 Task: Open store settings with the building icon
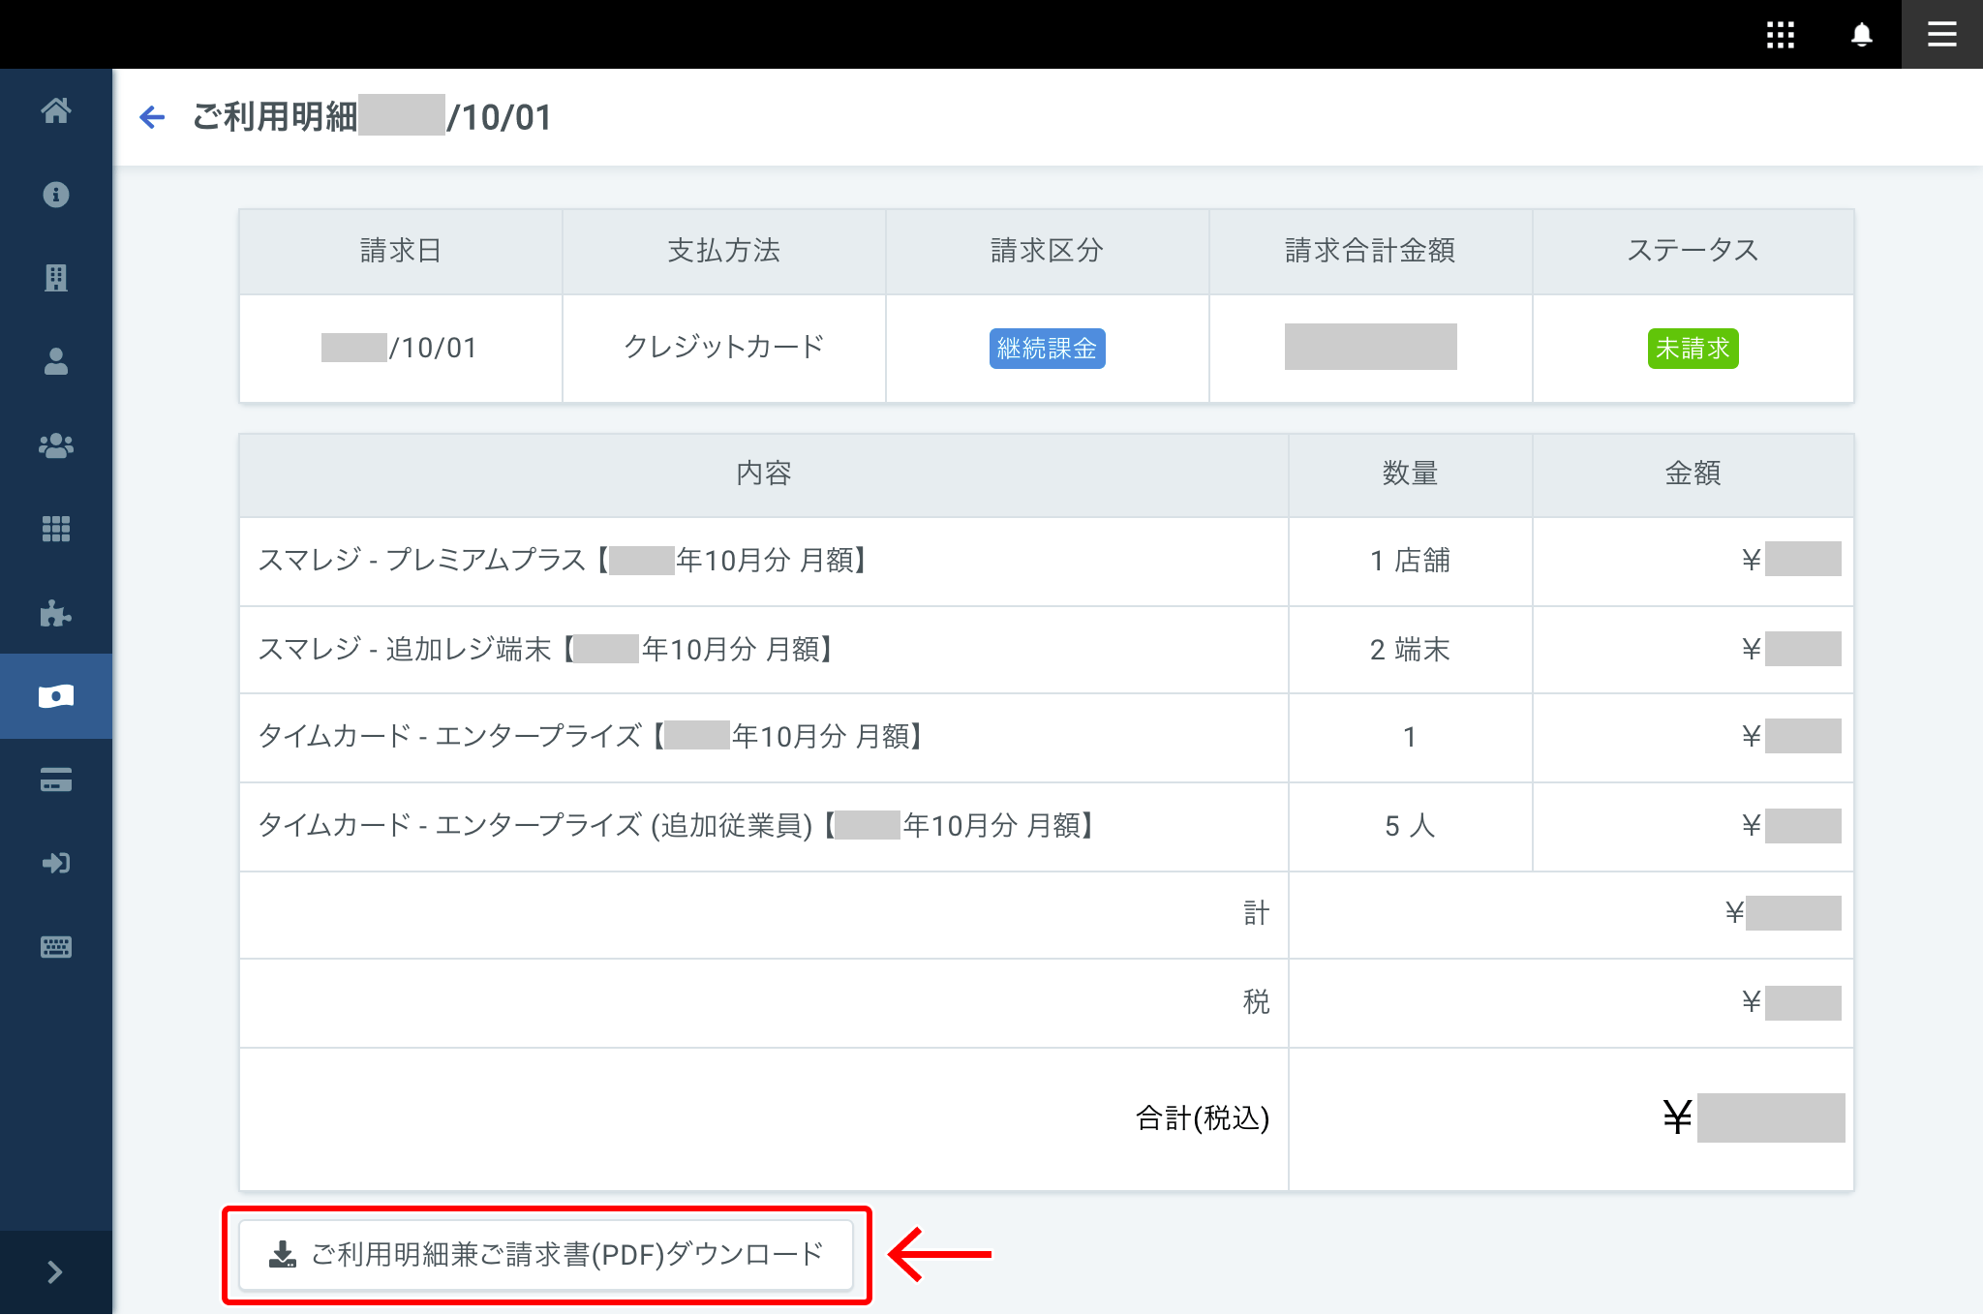(x=56, y=277)
